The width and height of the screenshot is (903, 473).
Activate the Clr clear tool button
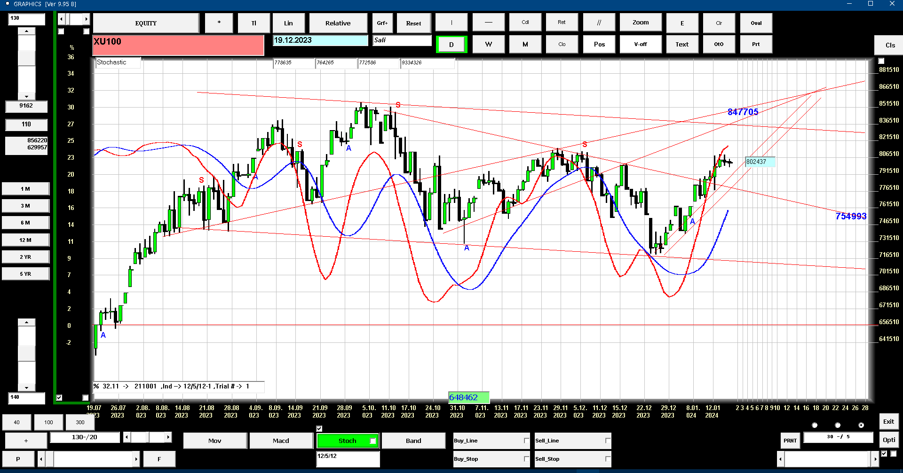click(x=719, y=23)
